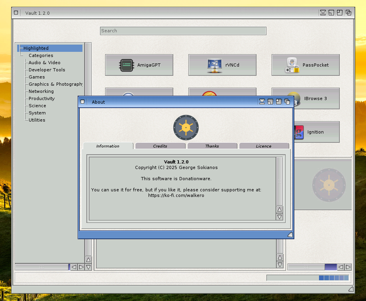Click the rVNCd application icon
Image resolution: width=366 pixels, height=301 pixels.
pos(214,65)
